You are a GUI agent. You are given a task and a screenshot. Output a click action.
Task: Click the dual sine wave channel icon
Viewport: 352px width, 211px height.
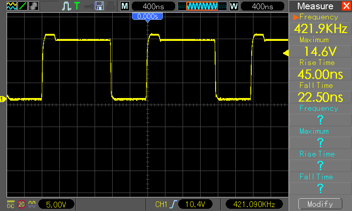(11, 6)
